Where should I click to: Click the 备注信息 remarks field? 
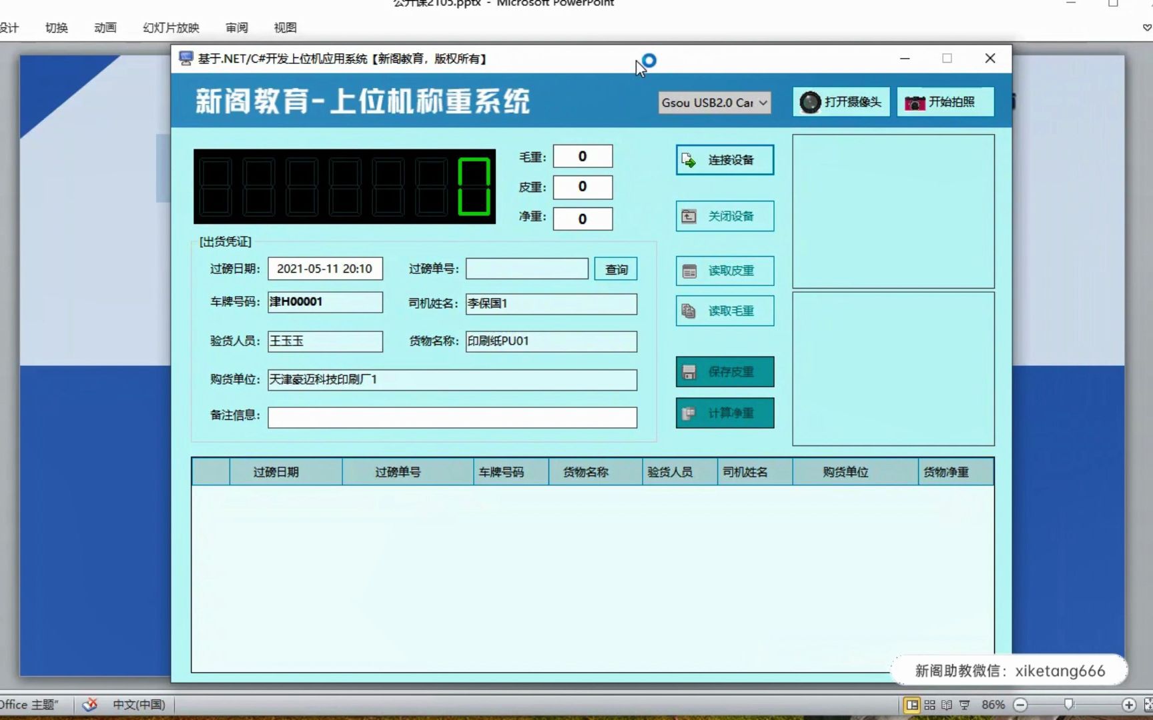[452, 417]
